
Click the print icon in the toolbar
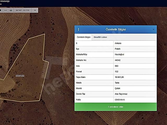point(11,10)
